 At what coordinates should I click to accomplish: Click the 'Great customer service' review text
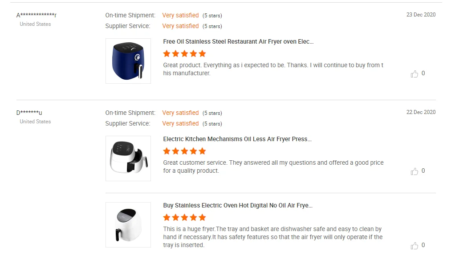273,167
